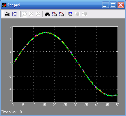Toggle floating scope icon
This screenshot has height=116, width=126.
click(x=71, y=14)
